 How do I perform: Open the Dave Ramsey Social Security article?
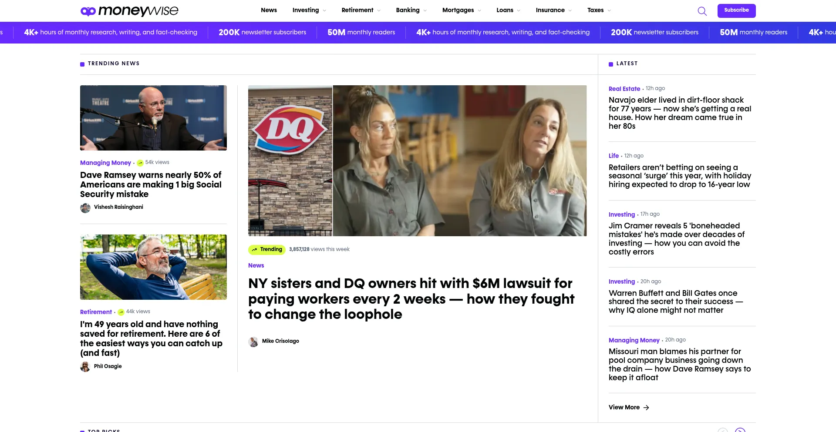tap(151, 184)
